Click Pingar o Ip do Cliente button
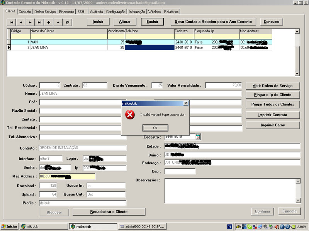 [x=273, y=95]
